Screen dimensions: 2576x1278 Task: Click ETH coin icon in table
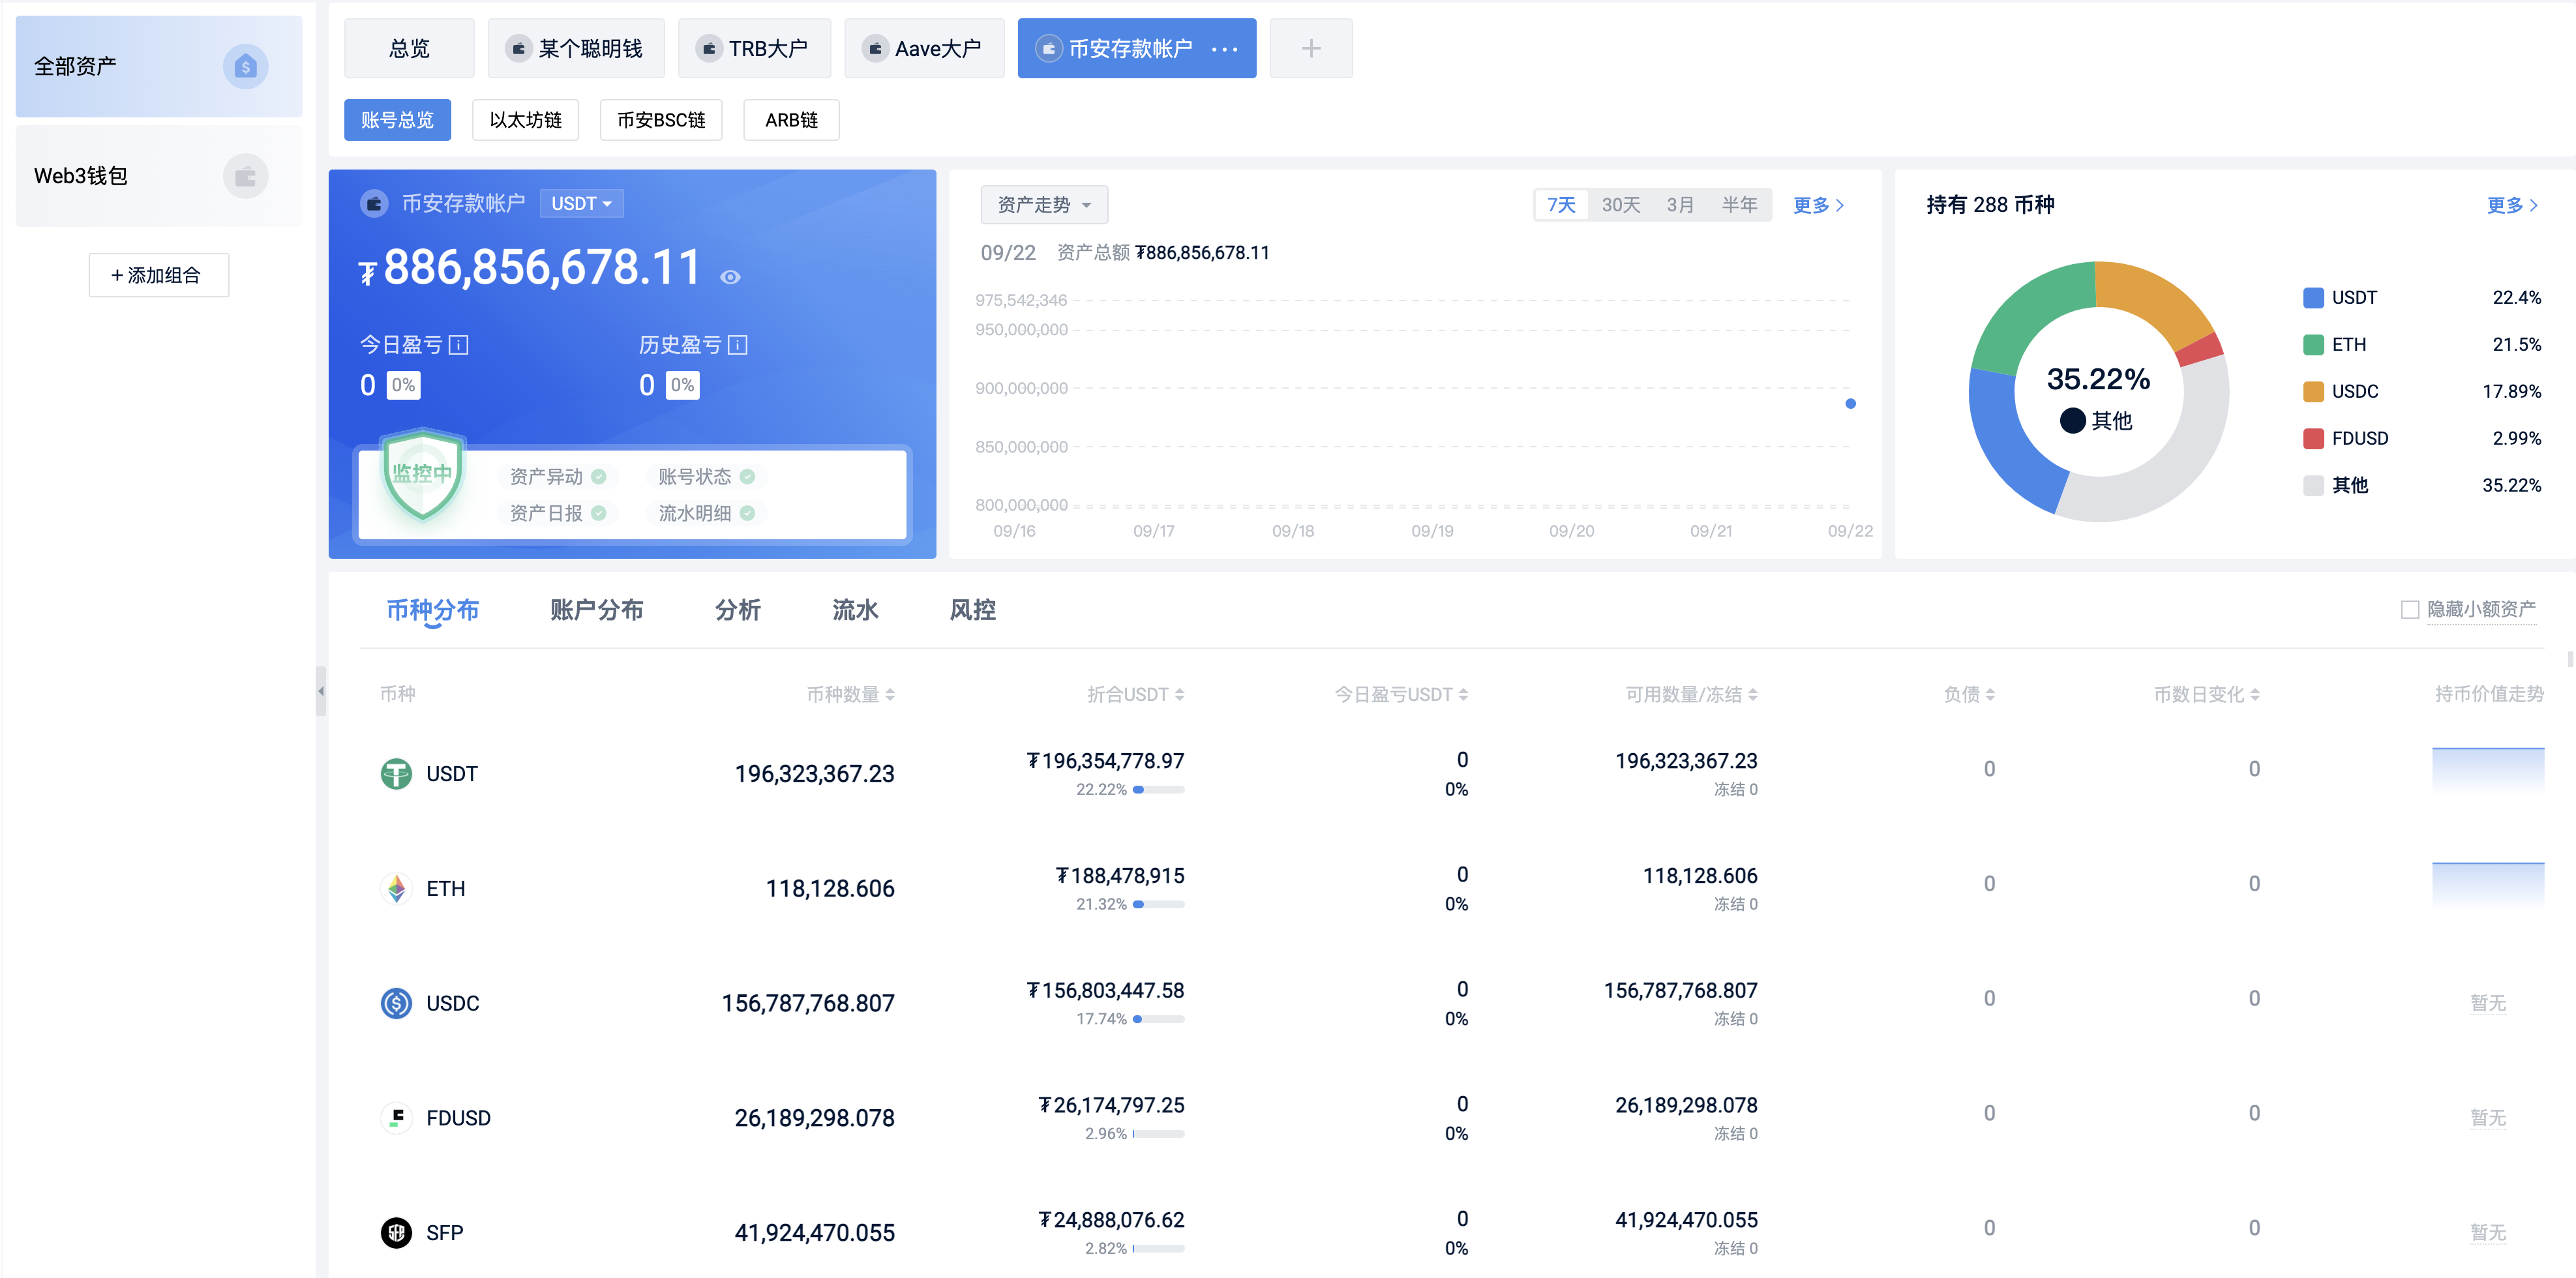[x=396, y=888]
